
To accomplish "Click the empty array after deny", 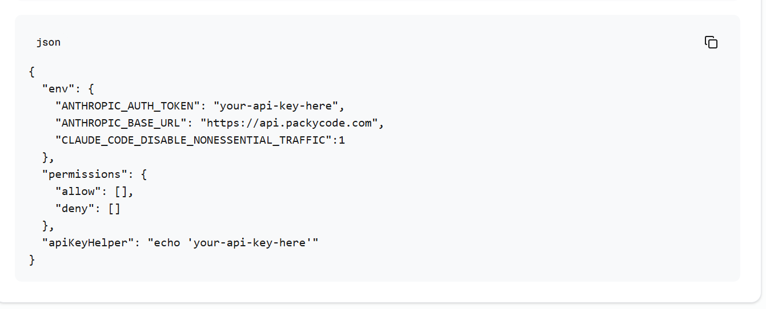I will tap(114, 209).
